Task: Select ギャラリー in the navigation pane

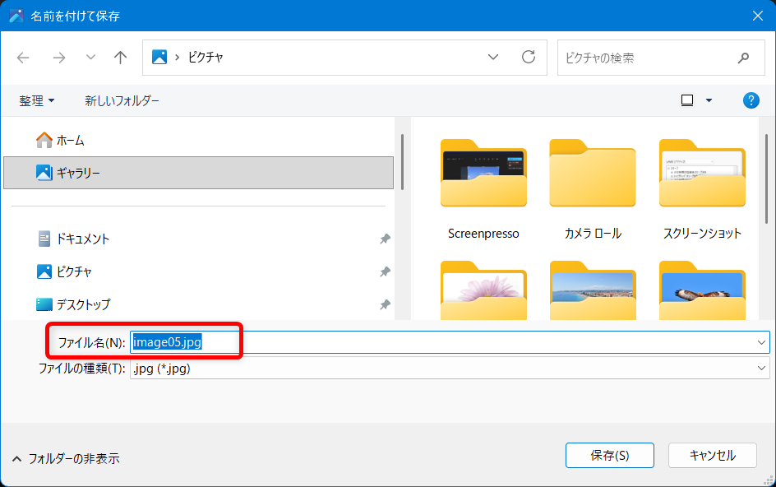Action: [198, 173]
